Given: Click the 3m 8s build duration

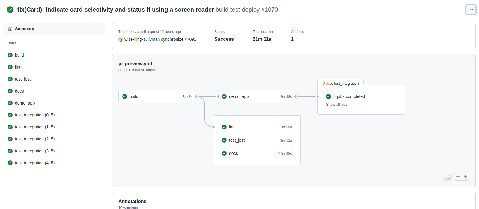Looking at the screenshot, I should [x=187, y=97].
